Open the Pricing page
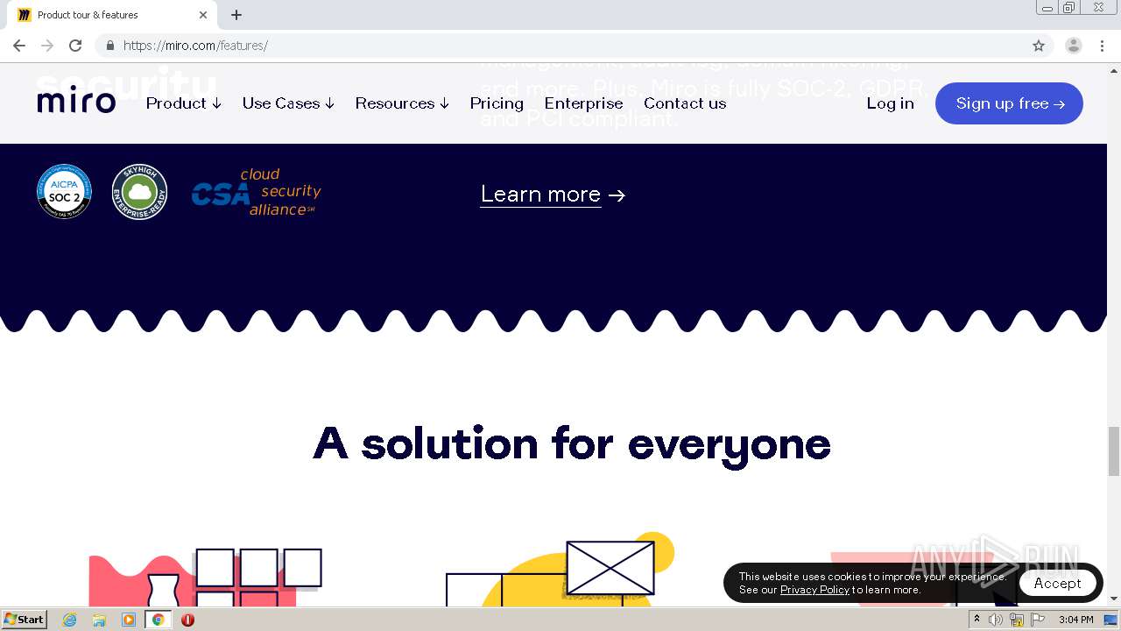The image size is (1121, 631). pyautogui.click(x=497, y=103)
